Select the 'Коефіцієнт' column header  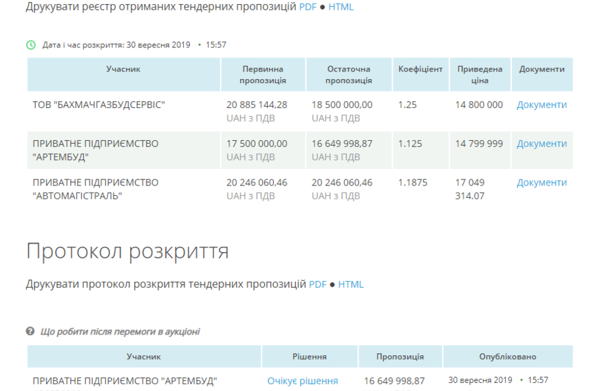[x=420, y=69]
